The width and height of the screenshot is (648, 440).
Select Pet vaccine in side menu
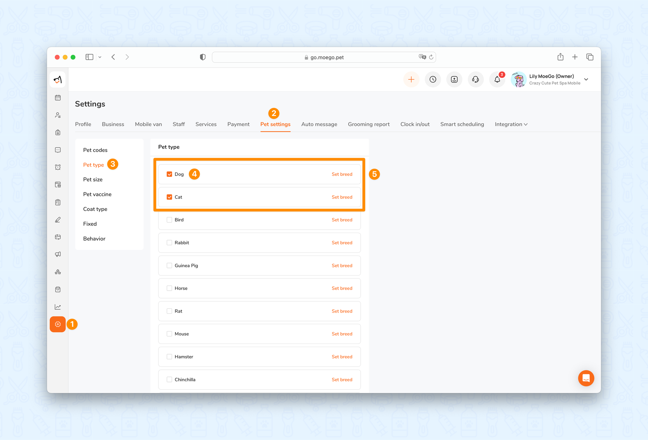pyautogui.click(x=97, y=194)
